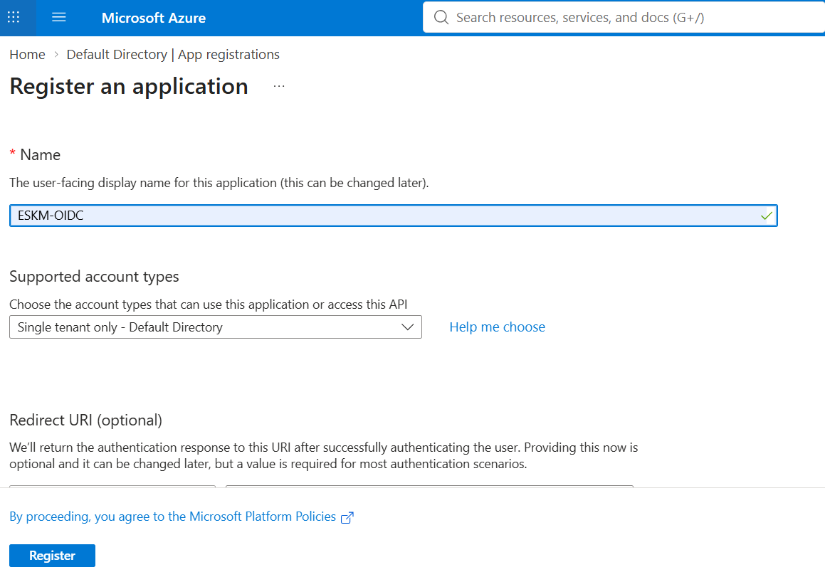
Task: Click the ESKM-OIDC name input field
Action: [x=394, y=216]
